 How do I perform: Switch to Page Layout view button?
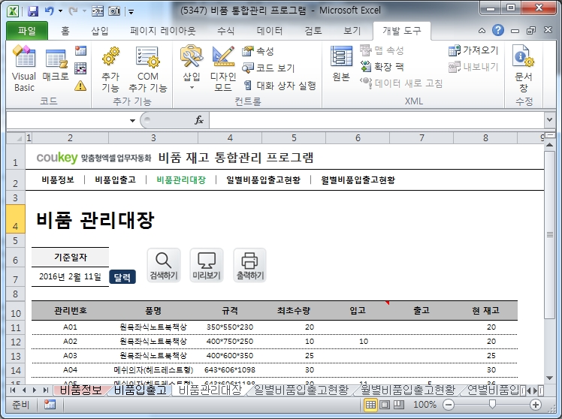tap(385, 405)
